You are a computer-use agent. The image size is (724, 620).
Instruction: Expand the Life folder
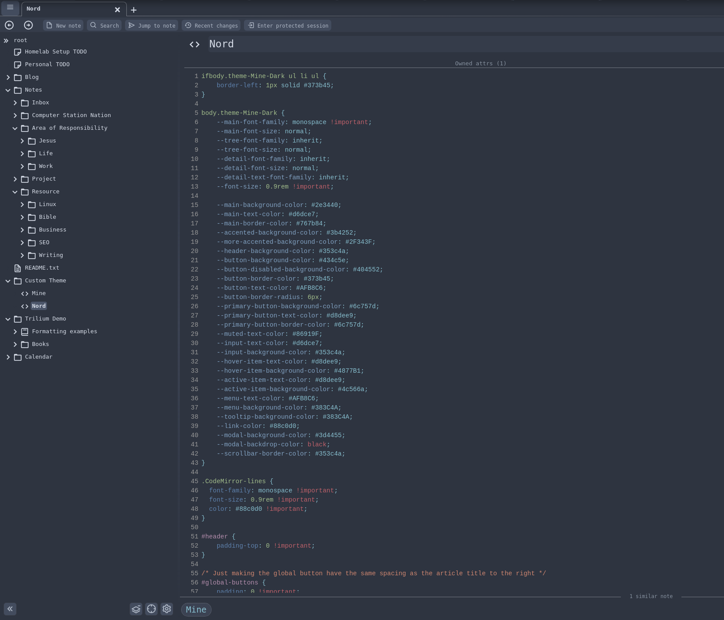pos(22,153)
